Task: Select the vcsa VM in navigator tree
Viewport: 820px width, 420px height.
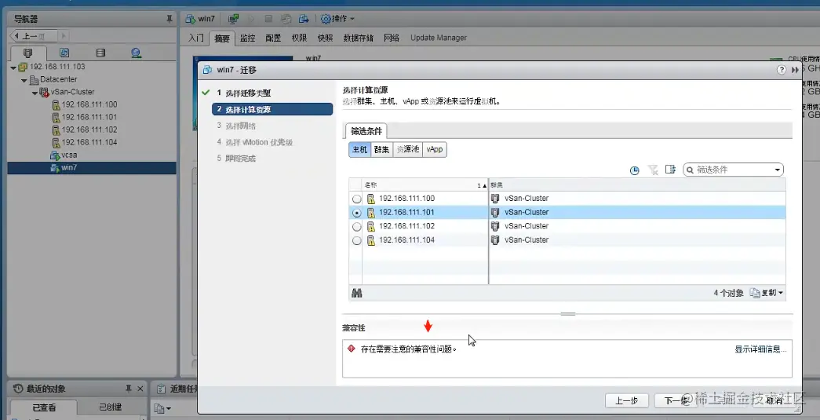Action: point(69,155)
